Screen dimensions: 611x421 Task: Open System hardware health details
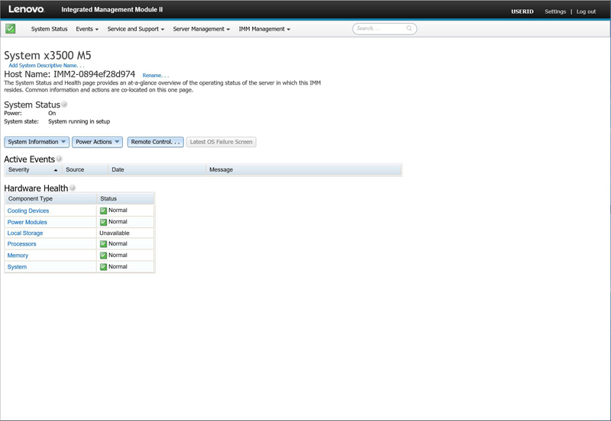point(17,267)
